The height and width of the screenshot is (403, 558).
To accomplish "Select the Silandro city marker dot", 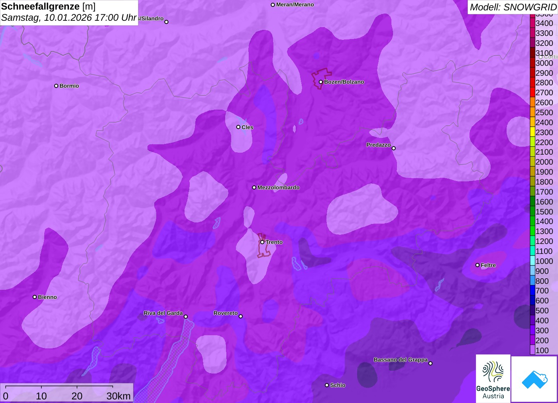I will pos(167,22).
